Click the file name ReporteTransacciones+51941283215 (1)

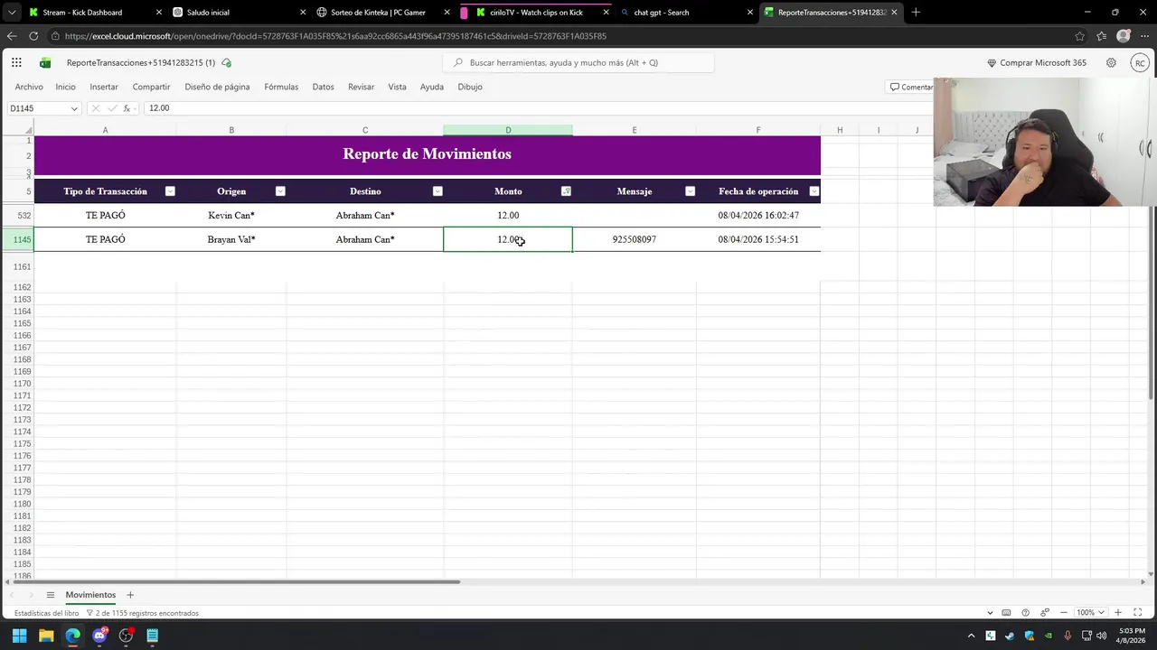tap(141, 63)
